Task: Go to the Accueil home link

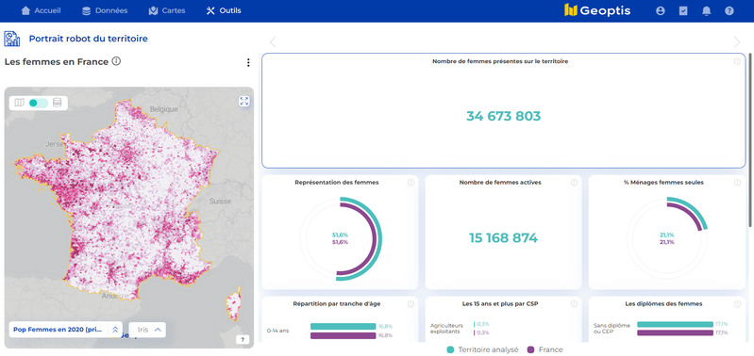Action: 41,10
